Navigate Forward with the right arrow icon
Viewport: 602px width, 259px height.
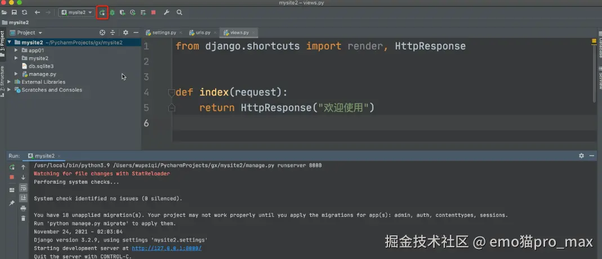pyautogui.click(x=48, y=13)
